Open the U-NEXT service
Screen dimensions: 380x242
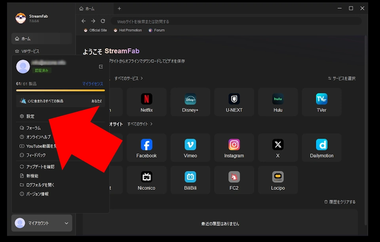pyautogui.click(x=234, y=102)
